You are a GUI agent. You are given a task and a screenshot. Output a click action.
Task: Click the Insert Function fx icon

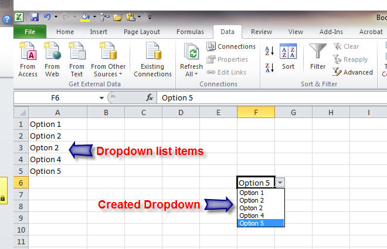[150, 97]
